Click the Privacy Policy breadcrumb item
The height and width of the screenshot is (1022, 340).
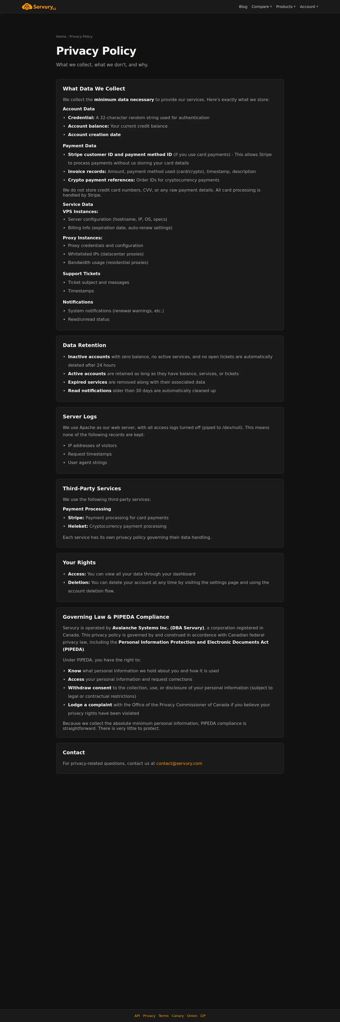[x=81, y=37]
